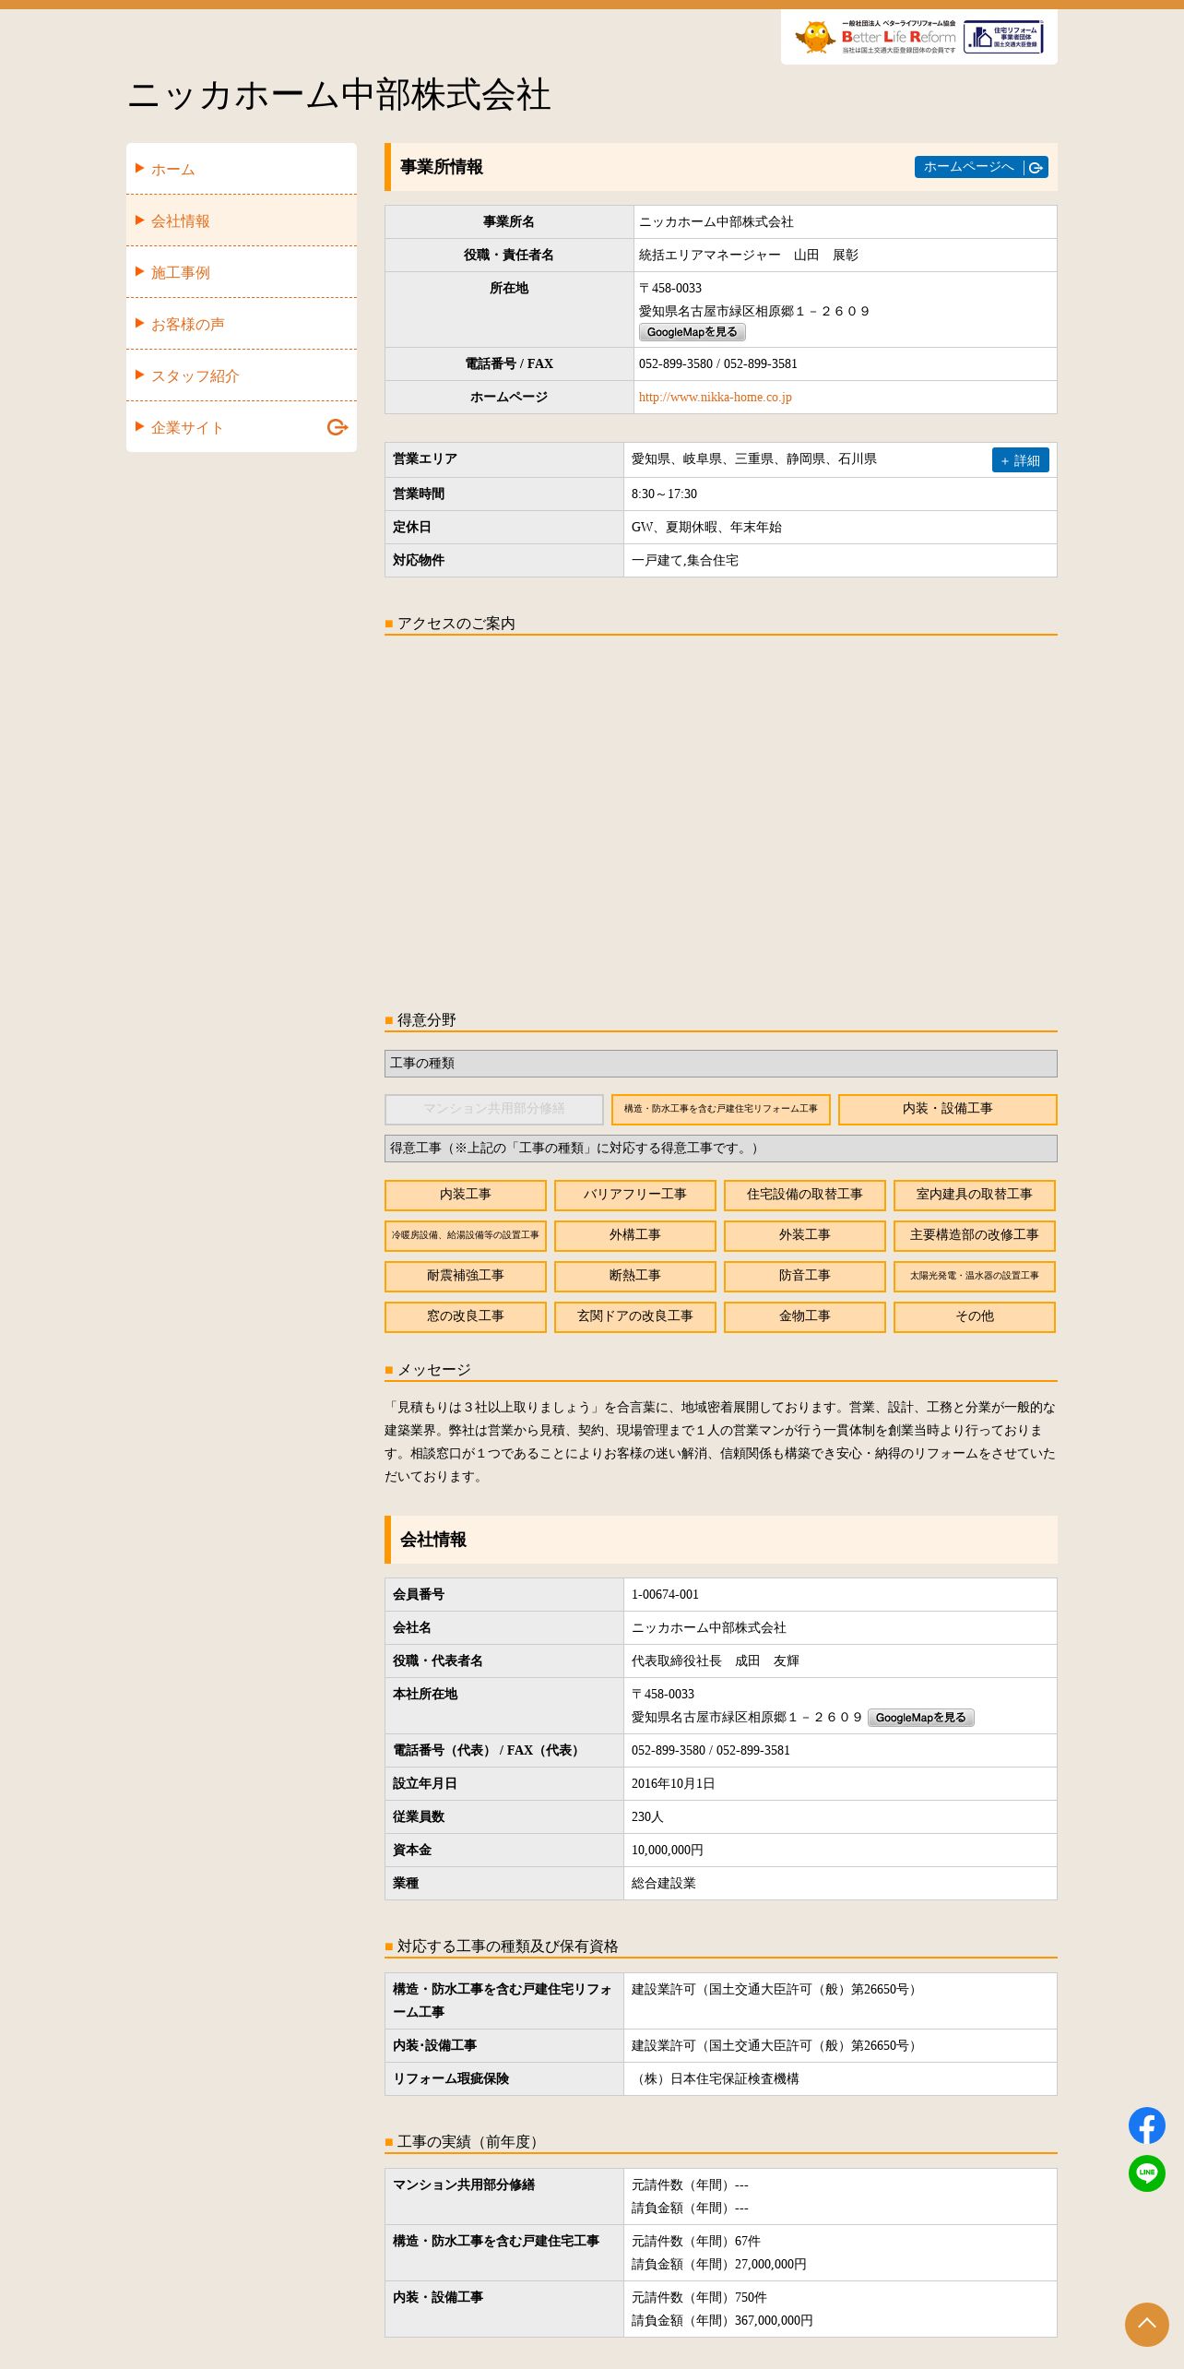Viewport: 1184px width, 2369px height.
Task: Click GoogleMapを見る beside 本社所在地 address
Action: (x=920, y=1718)
